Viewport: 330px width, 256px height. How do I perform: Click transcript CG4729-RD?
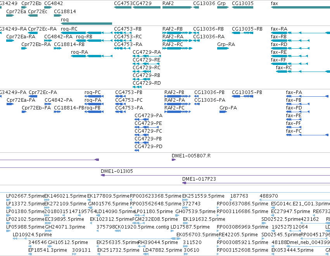[x=137, y=87]
